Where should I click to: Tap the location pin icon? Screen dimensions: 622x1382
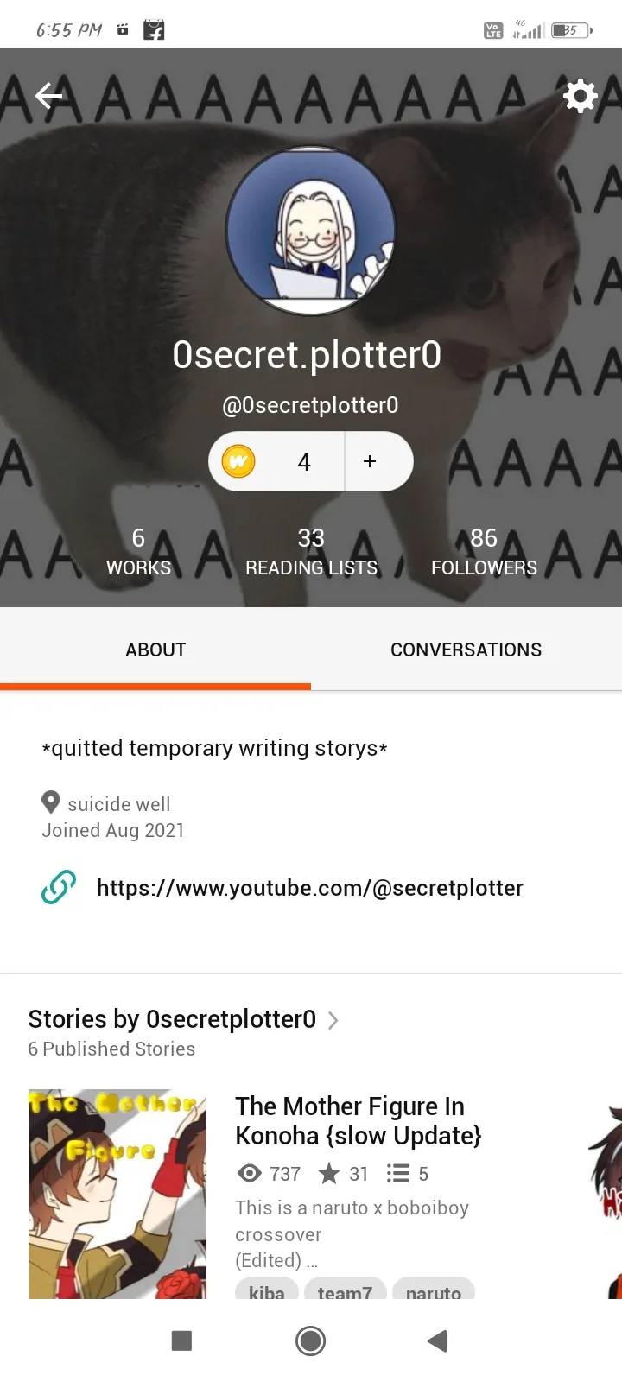(x=51, y=802)
